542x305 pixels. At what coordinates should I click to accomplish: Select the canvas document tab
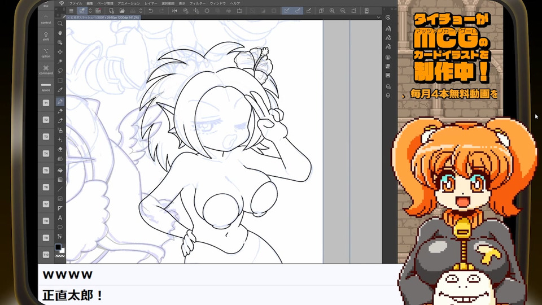point(103,18)
